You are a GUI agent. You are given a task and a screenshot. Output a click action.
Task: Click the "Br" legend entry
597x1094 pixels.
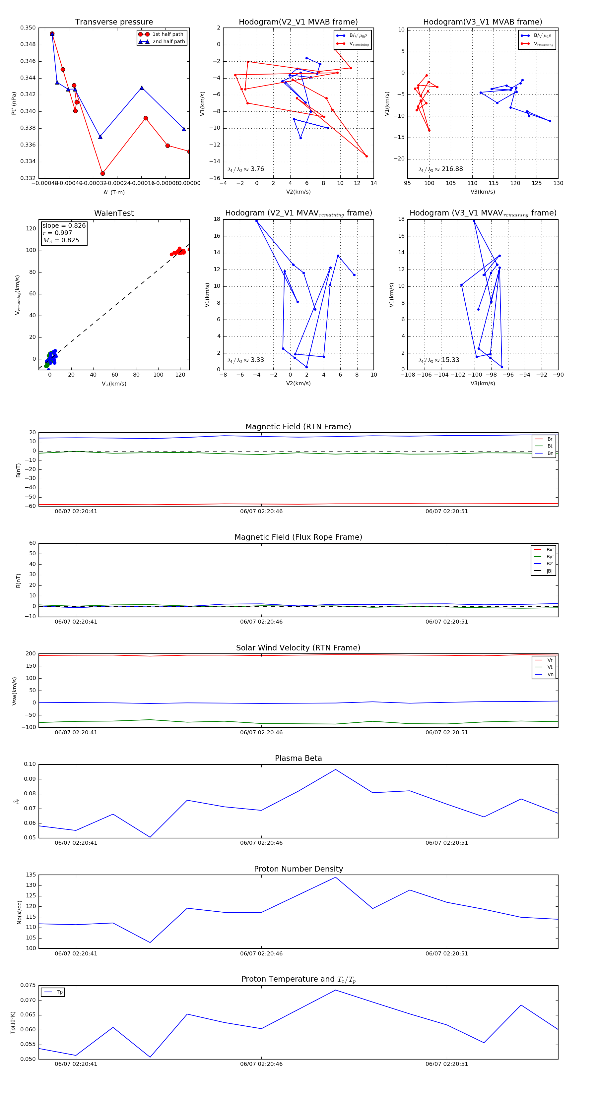click(x=544, y=439)
